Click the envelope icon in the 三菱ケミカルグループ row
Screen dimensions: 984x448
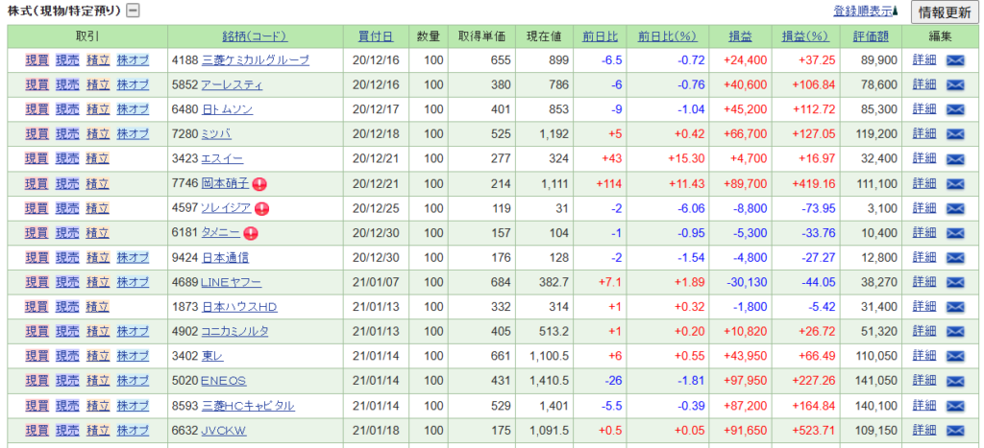pos(955,59)
